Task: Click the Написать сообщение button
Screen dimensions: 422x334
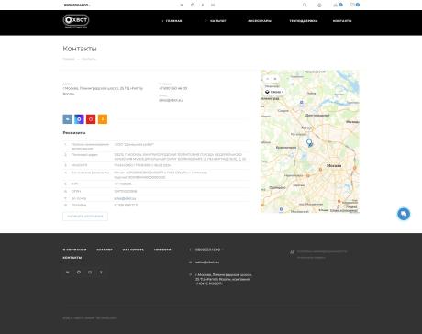Action: 85,217
